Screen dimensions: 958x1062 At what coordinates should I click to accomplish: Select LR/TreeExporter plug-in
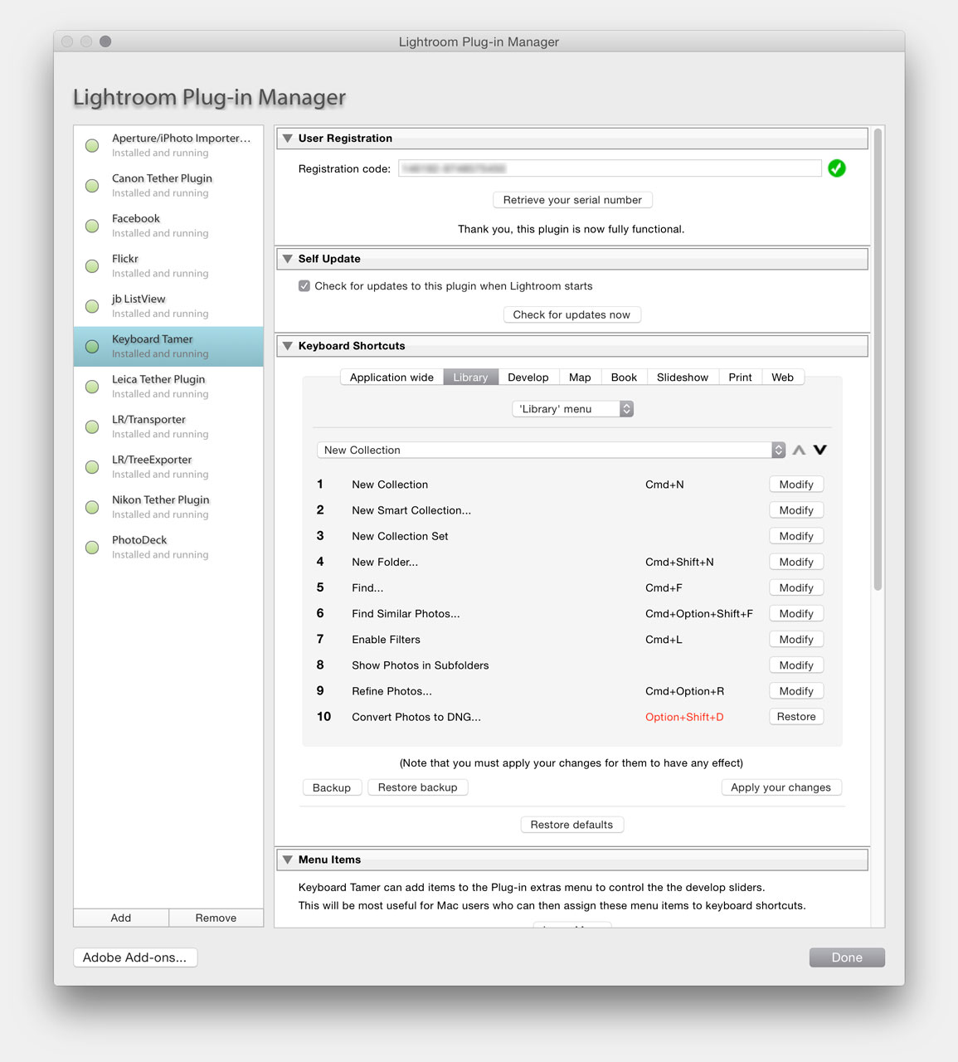[168, 467]
